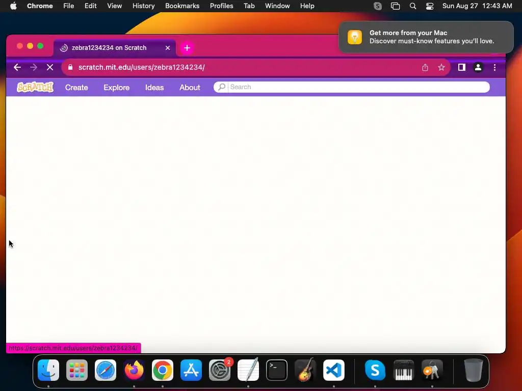The image size is (522, 391).
Task: Select the zebra1234234 on Scratch tab
Action: [x=115, y=48]
